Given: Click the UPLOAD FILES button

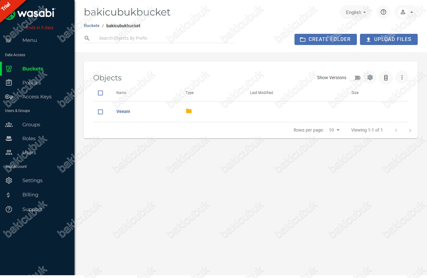Looking at the screenshot, I should pyautogui.click(x=389, y=39).
